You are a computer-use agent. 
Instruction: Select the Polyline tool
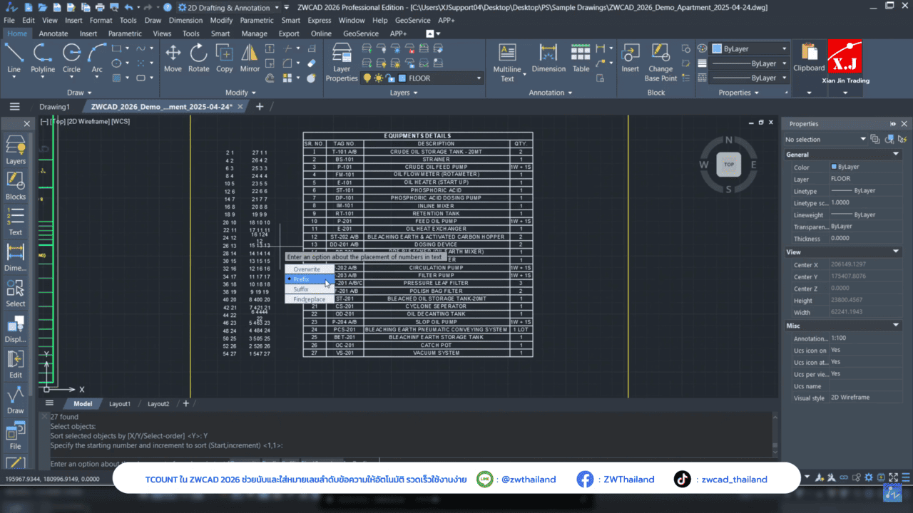43,57
